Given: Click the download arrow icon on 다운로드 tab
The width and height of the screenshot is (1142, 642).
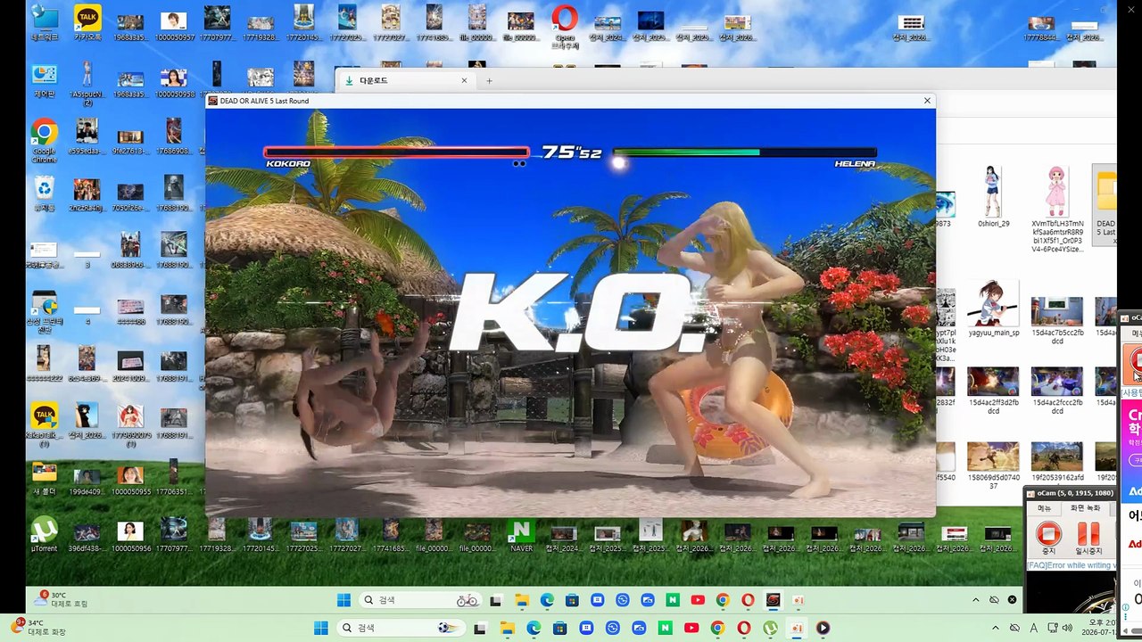Looking at the screenshot, I should click(x=349, y=80).
